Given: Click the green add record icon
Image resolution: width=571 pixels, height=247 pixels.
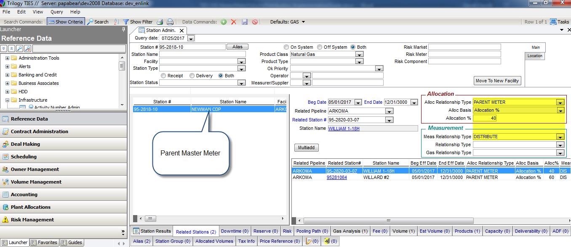Looking at the screenshot, I should click(224, 22).
